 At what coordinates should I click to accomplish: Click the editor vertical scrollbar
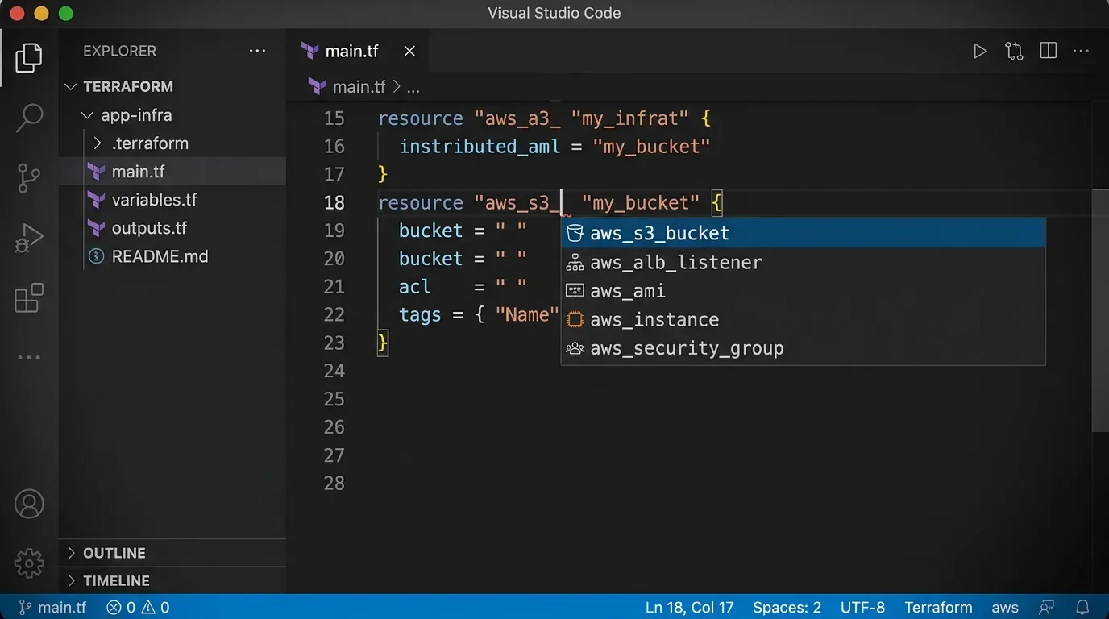tap(1100, 310)
